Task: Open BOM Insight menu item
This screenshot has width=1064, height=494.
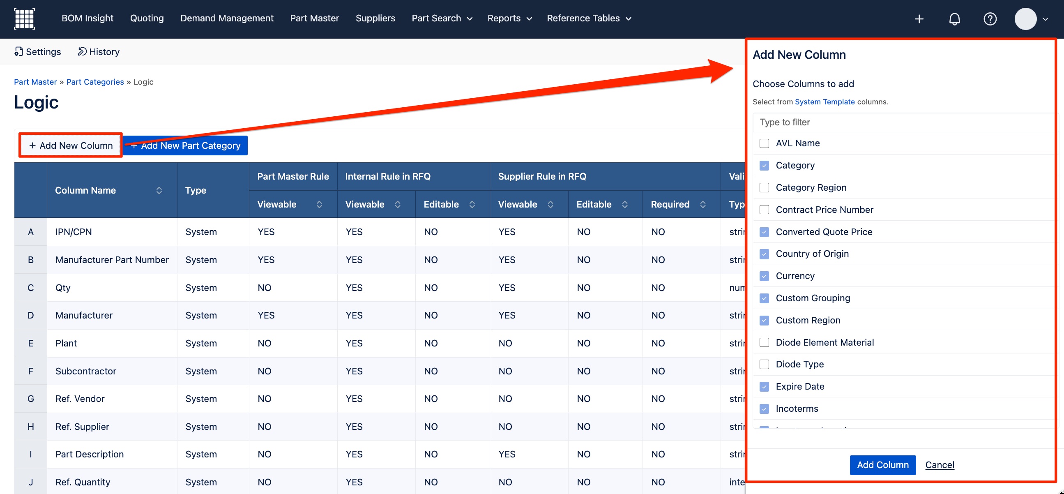Action: click(x=88, y=18)
